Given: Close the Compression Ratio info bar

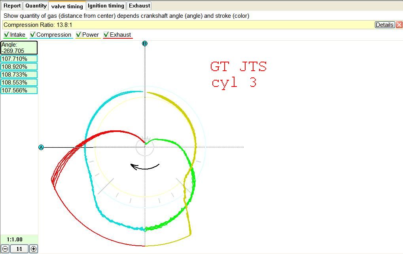Looking at the screenshot, I should coord(399,24).
